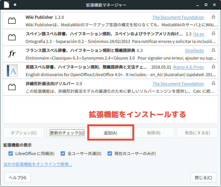Click the English dictionary 'A' book icon
Screen dimensions: 221x187
(x=12, y=70)
